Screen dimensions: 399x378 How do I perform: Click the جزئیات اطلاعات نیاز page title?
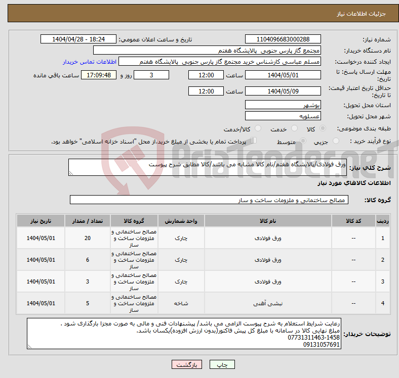click(362, 14)
